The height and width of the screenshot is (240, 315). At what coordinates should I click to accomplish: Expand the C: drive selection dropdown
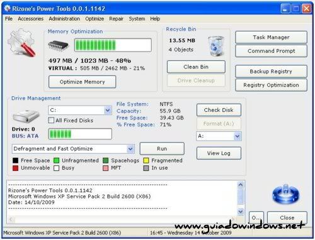[108, 110]
